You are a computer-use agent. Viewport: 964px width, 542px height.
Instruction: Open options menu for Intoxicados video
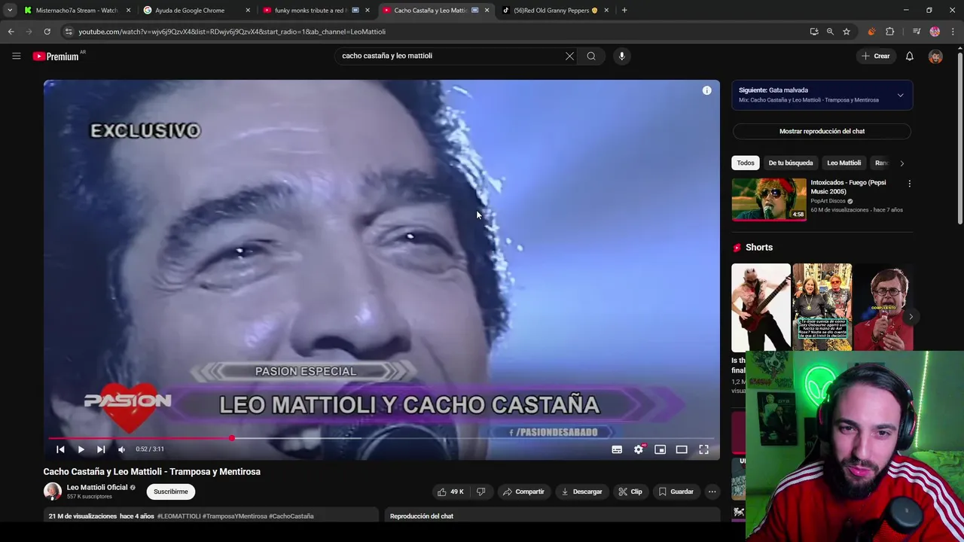tap(909, 184)
